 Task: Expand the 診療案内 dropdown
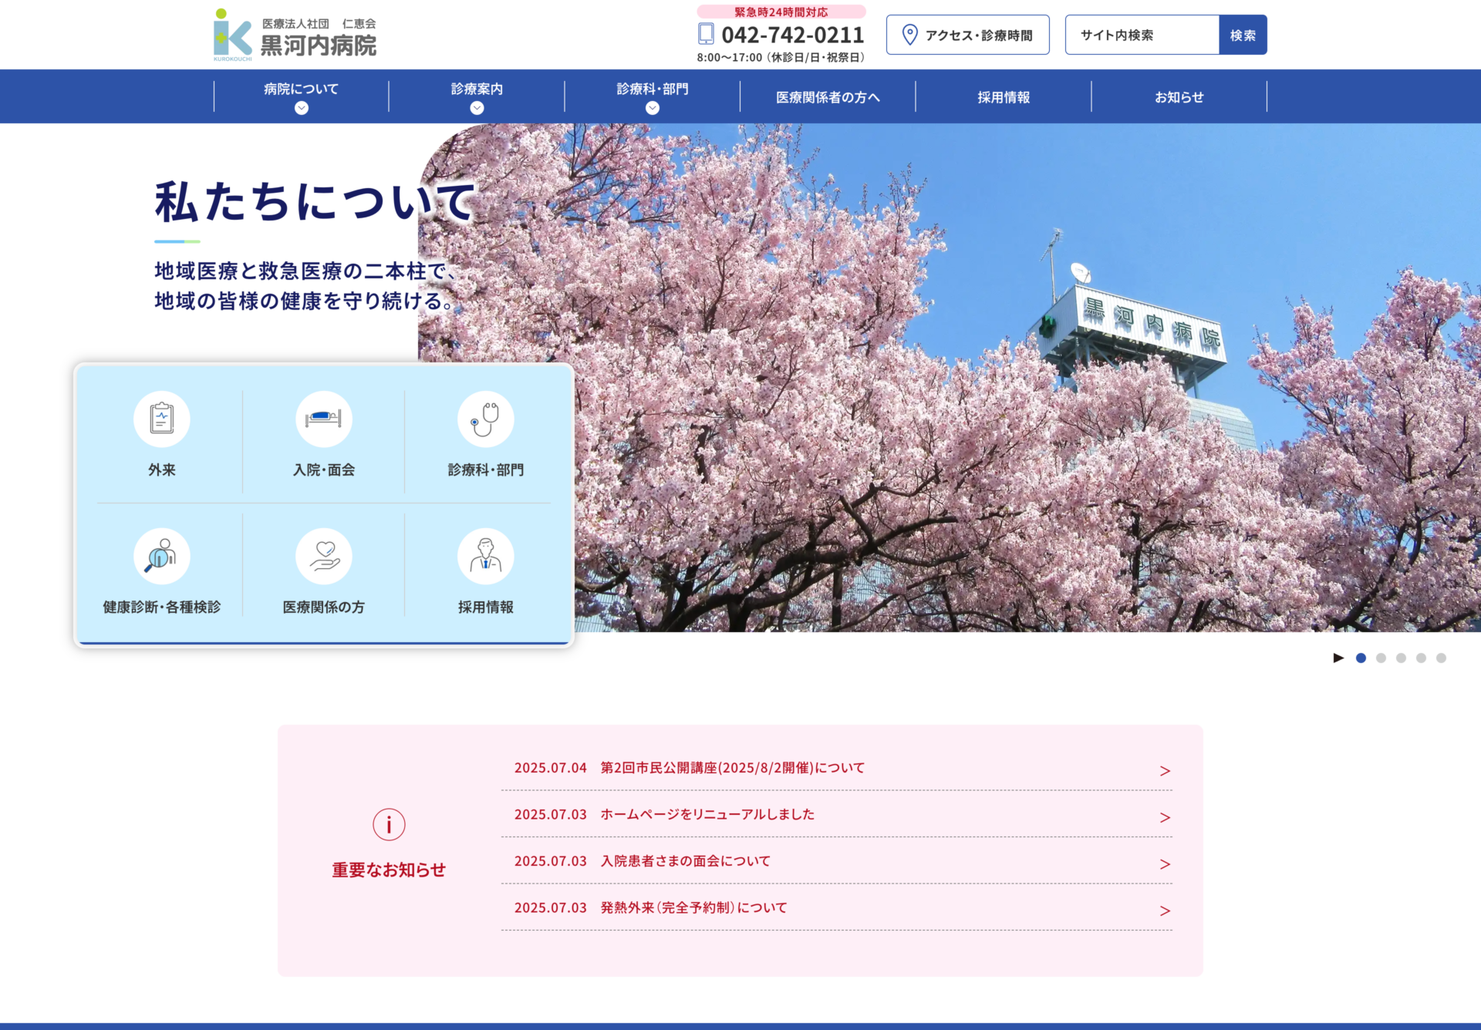(x=476, y=108)
